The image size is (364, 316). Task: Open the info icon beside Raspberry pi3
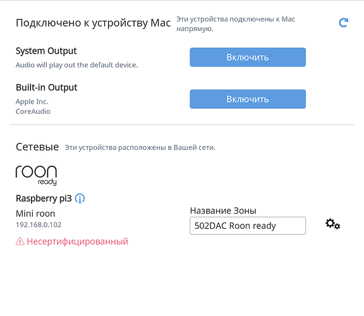click(x=80, y=198)
